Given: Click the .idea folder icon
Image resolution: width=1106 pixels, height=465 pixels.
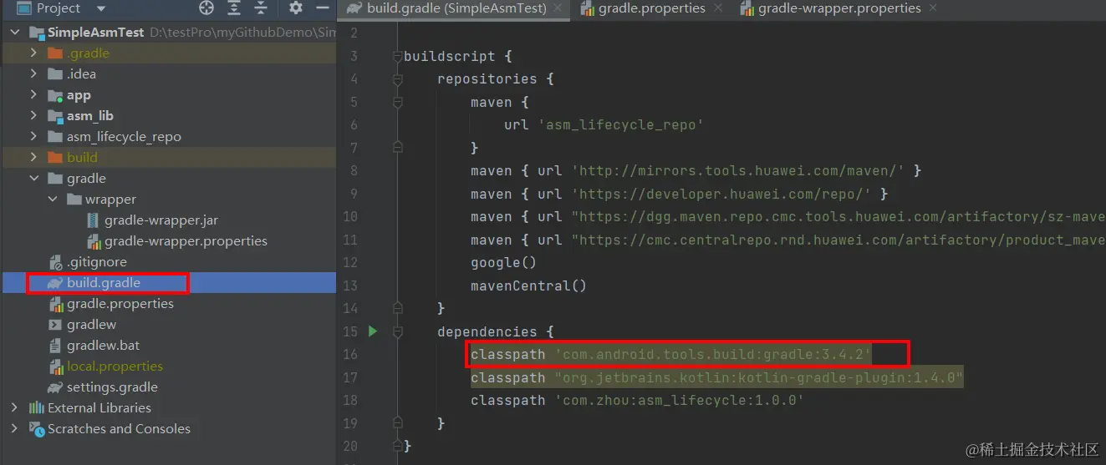Looking at the screenshot, I should [x=56, y=74].
